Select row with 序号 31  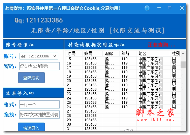[123, 129]
